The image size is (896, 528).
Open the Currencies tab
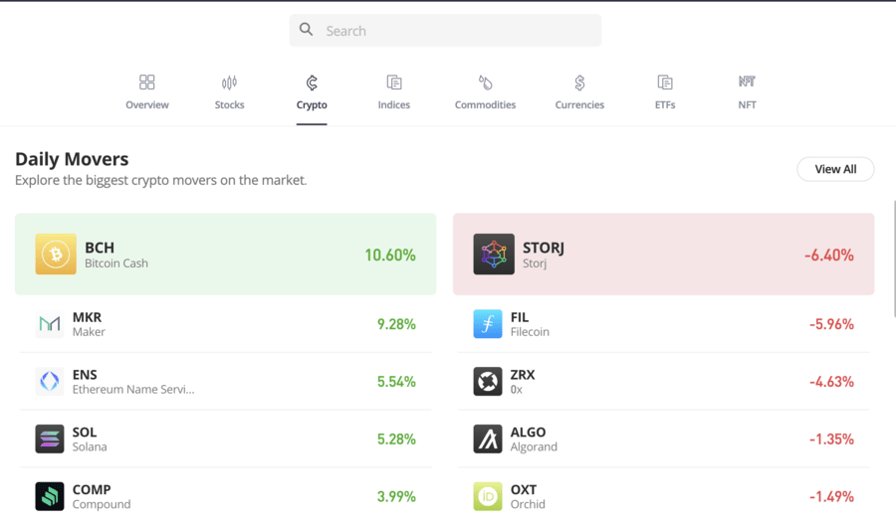coord(579,92)
